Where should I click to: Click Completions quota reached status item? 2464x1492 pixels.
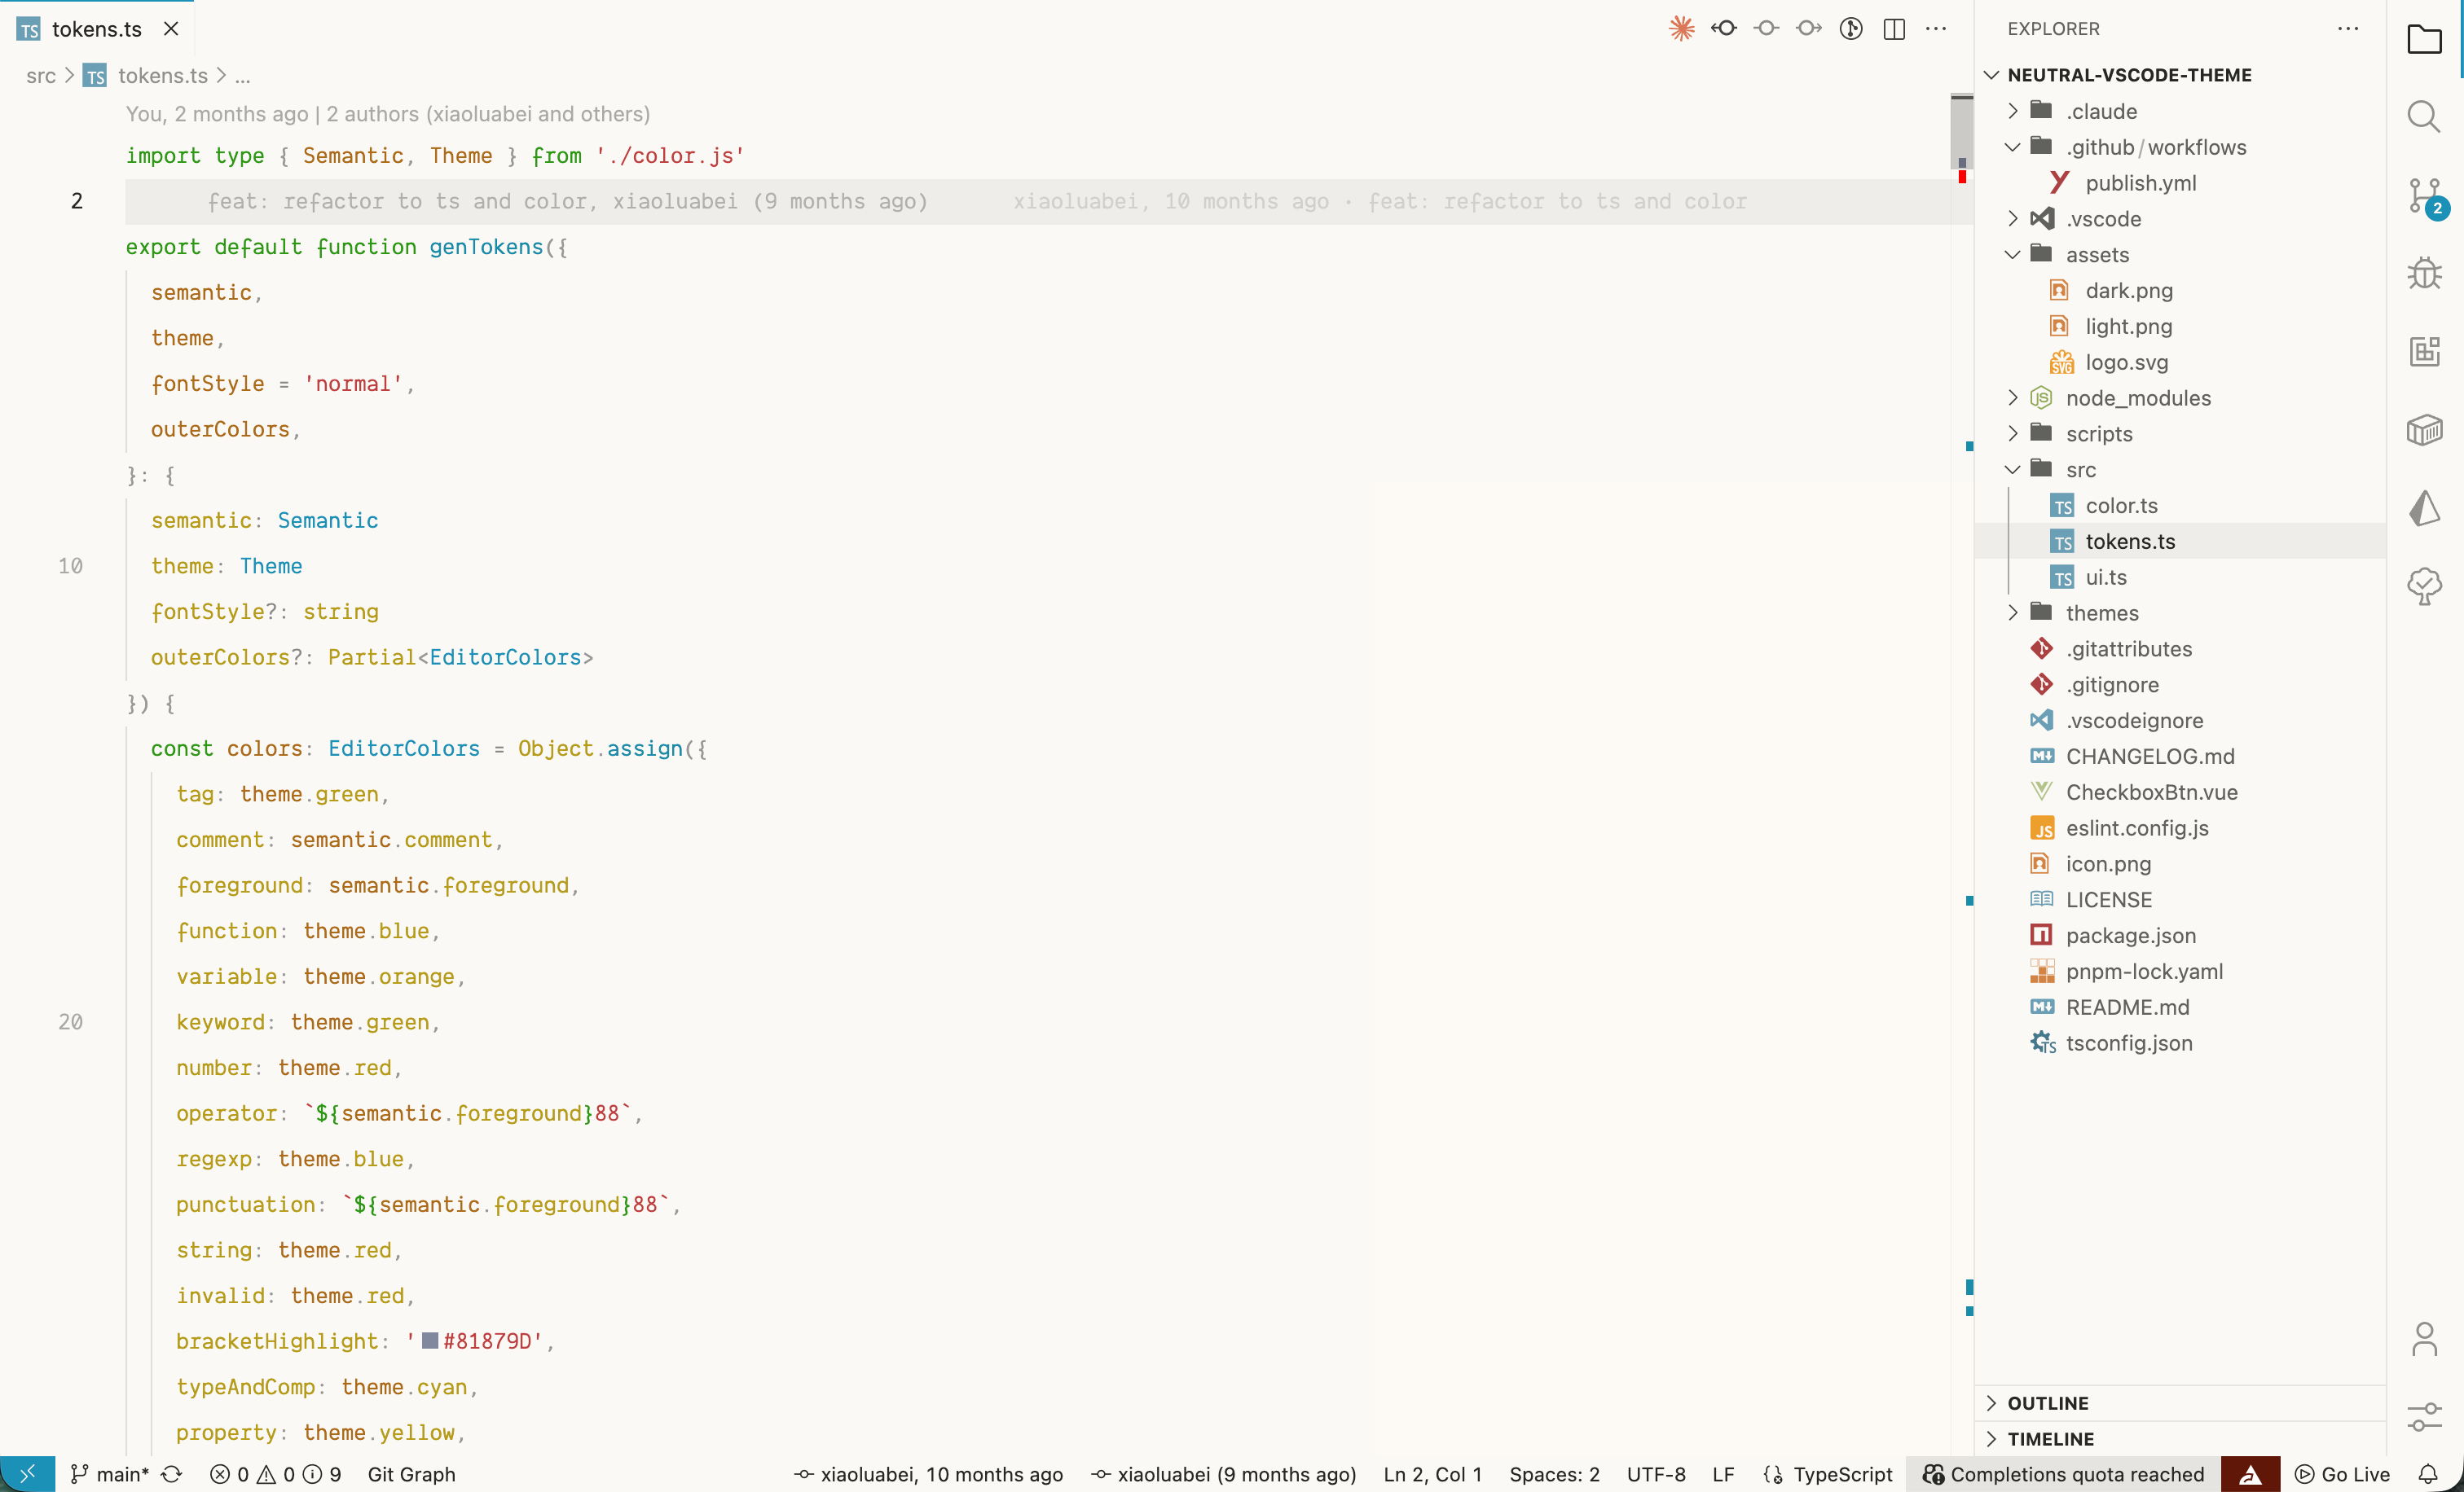2063,1474
